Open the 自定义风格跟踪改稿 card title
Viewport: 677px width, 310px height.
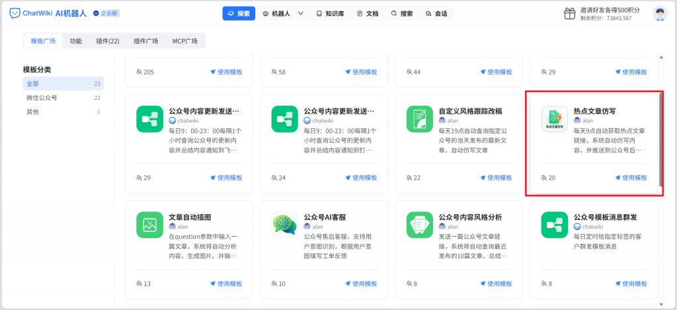click(470, 111)
